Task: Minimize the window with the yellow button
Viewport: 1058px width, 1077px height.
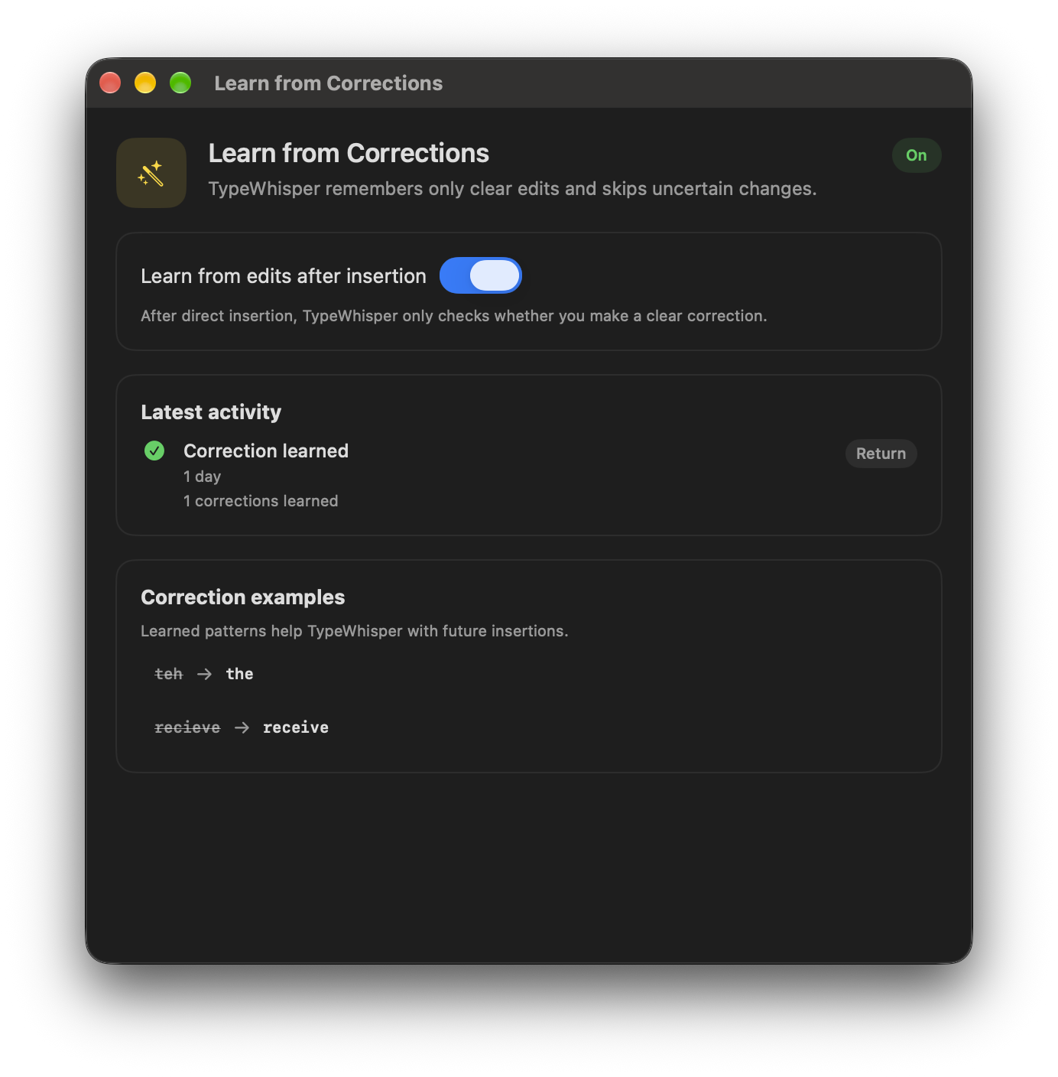Action: [x=145, y=83]
